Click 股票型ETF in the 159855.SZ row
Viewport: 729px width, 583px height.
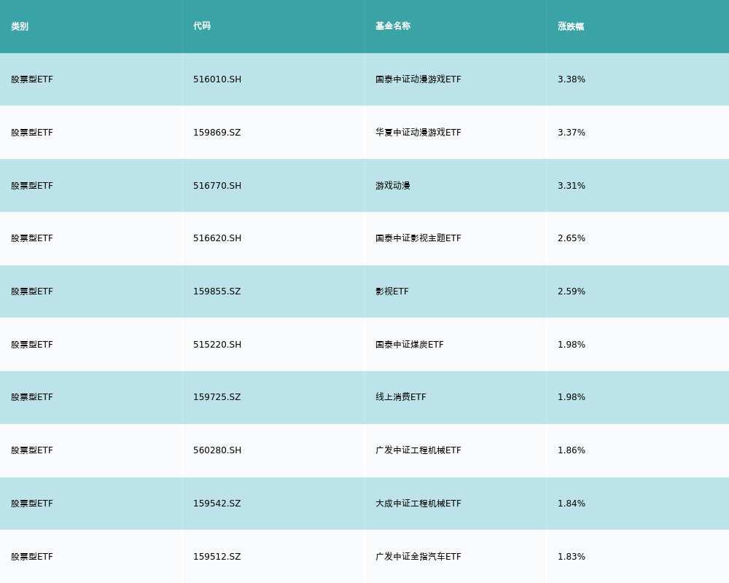pyautogui.click(x=32, y=291)
